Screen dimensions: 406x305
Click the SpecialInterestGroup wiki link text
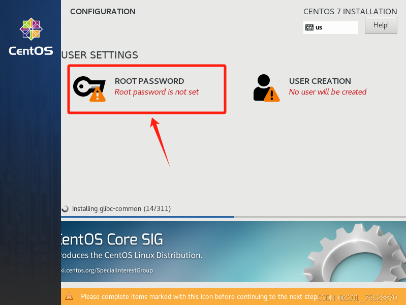coord(107,270)
